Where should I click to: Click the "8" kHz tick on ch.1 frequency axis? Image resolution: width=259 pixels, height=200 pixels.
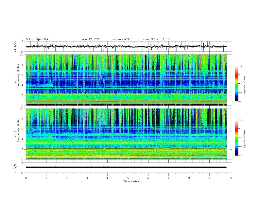pos(23,65)
